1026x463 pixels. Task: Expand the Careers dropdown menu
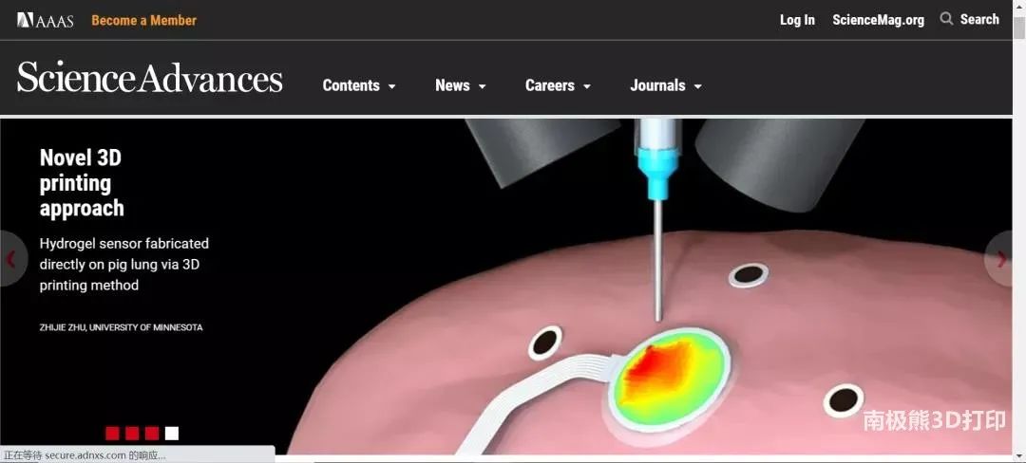tap(558, 85)
